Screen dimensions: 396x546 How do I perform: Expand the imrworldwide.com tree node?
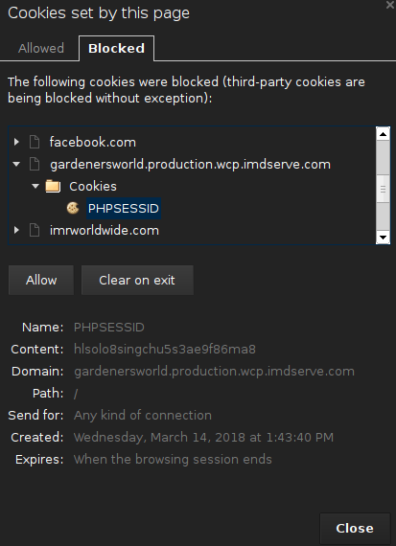[16, 230]
